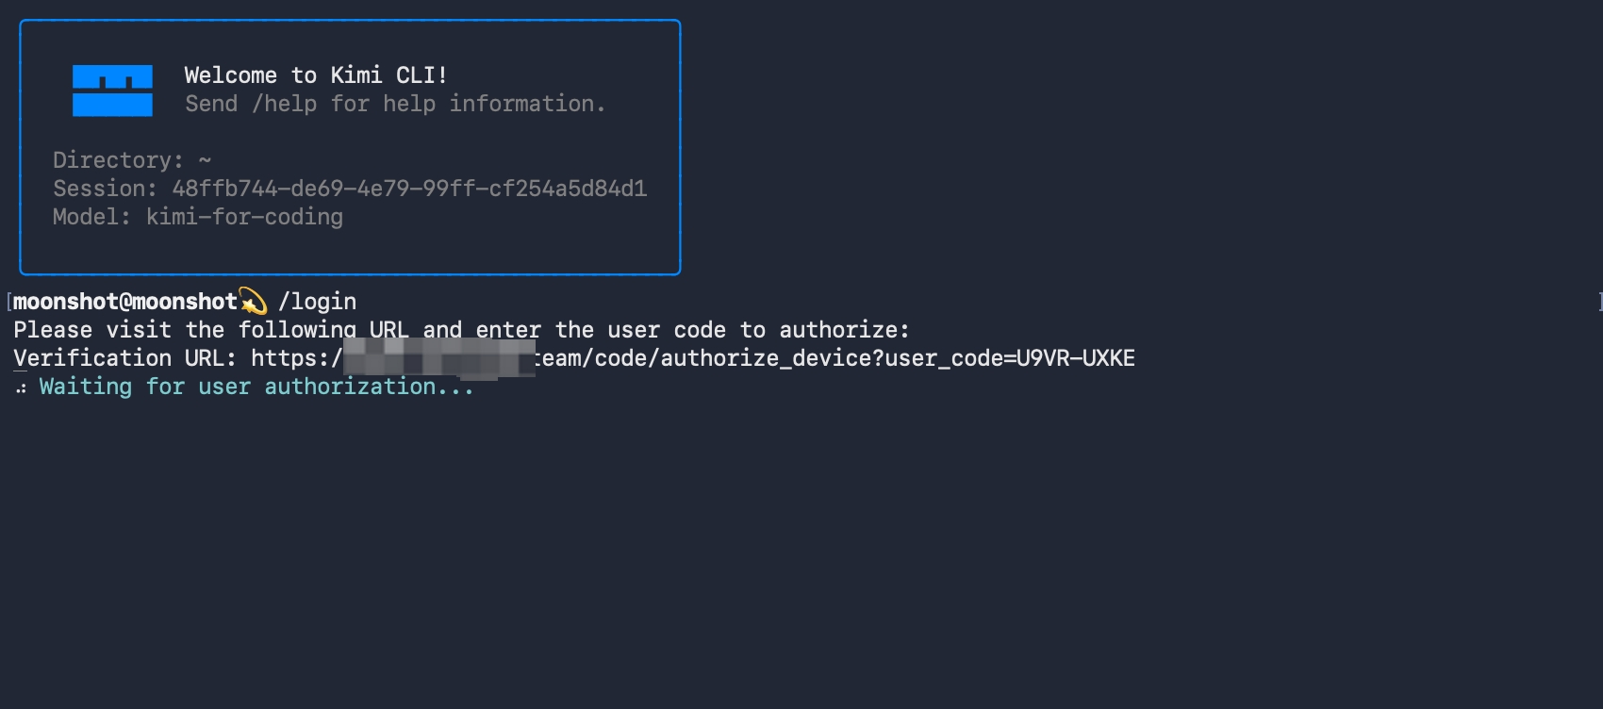This screenshot has height=709, width=1603.
Task: Click the sparkle emoji after the prompt
Action: point(253,302)
